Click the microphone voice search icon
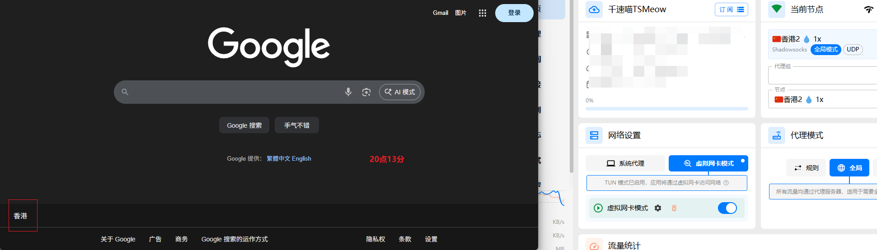 [x=348, y=92]
